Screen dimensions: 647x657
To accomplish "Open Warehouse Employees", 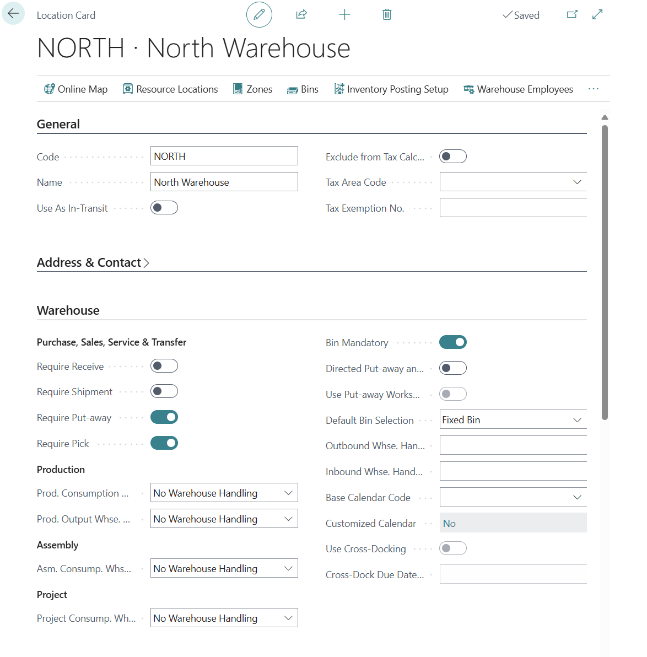I will click(x=518, y=89).
